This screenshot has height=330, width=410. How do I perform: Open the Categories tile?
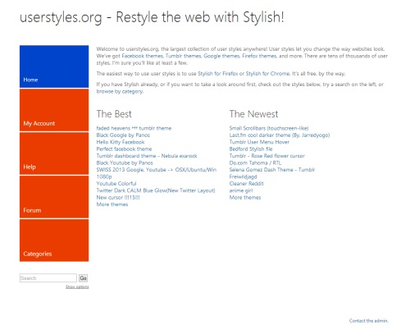click(x=54, y=241)
